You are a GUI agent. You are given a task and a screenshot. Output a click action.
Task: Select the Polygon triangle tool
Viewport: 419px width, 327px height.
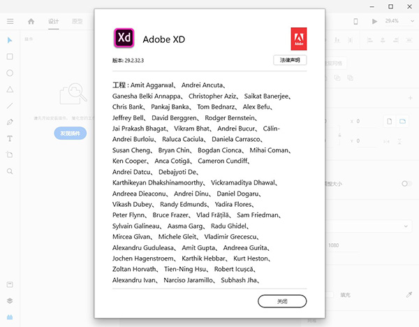pos(10,89)
